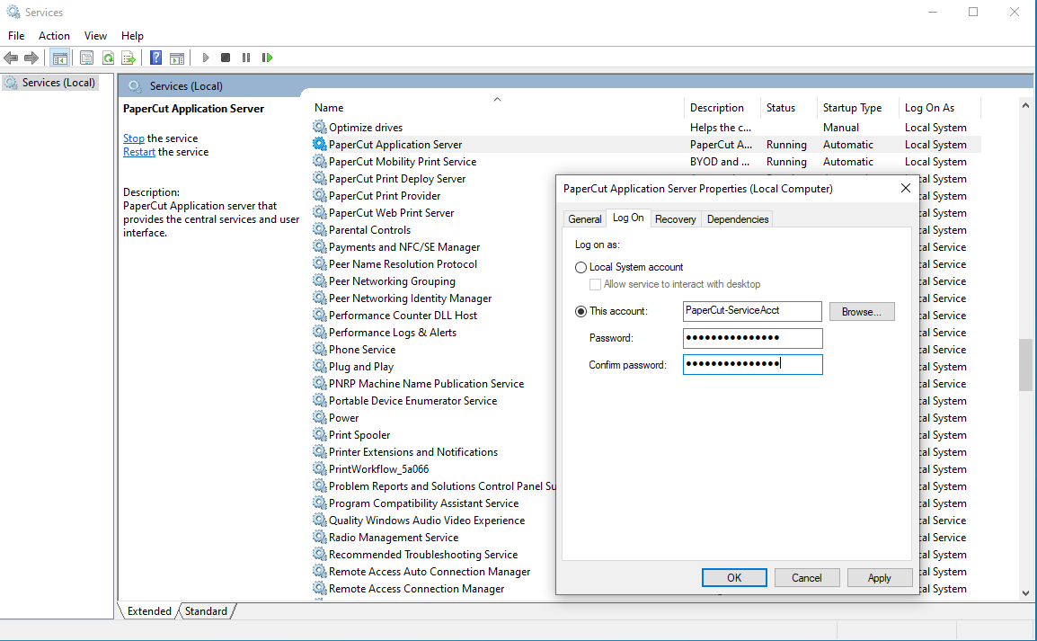Select the This account radio button
Image resolution: width=1037 pixels, height=641 pixels.
coord(581,311)
